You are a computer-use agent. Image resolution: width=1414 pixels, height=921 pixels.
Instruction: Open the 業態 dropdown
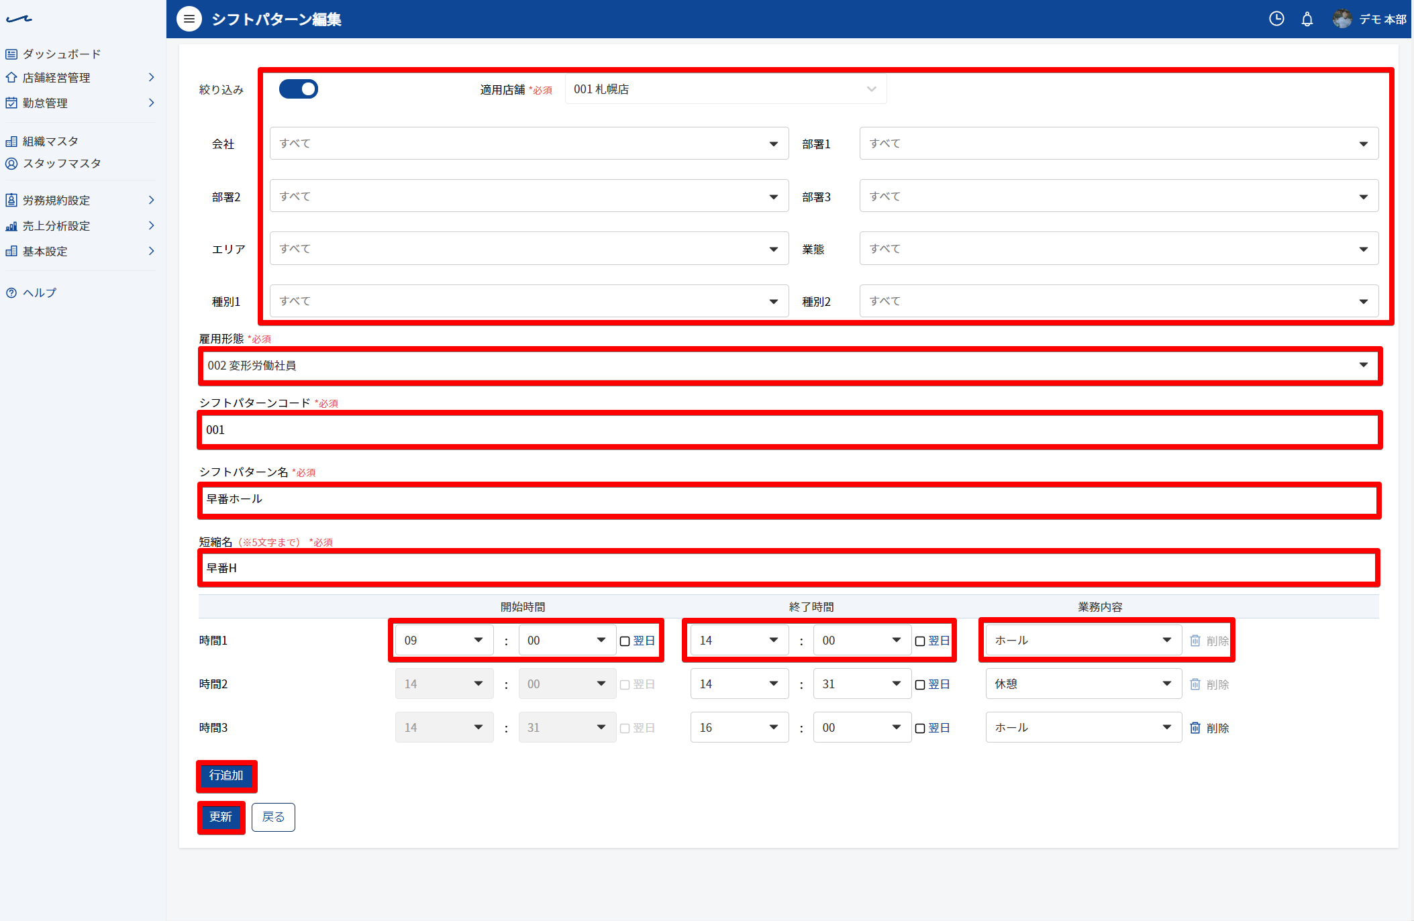(1119, 248)
